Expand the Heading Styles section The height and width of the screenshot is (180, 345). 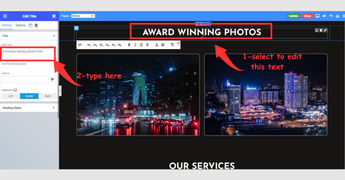(29, 108)
